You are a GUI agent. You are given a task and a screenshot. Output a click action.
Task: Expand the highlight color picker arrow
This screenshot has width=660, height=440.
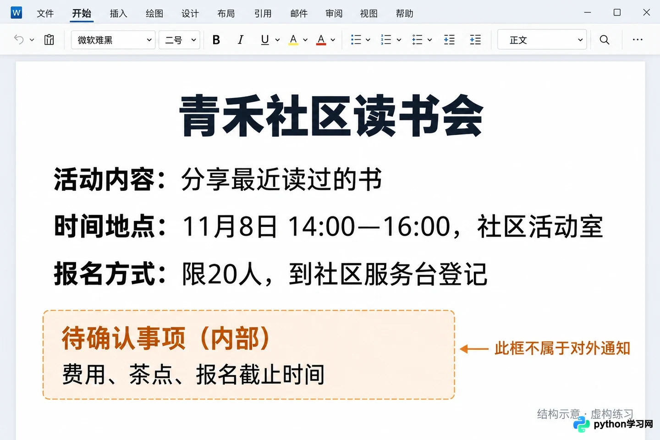[305, 40]
